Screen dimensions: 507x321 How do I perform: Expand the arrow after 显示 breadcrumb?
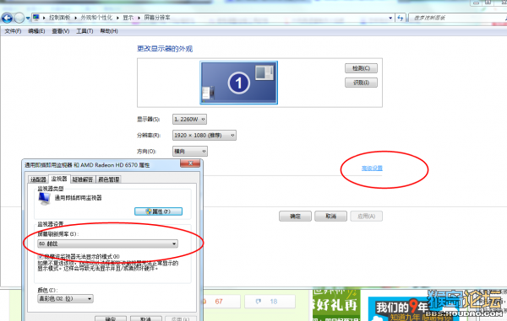[x=139, y=18]
